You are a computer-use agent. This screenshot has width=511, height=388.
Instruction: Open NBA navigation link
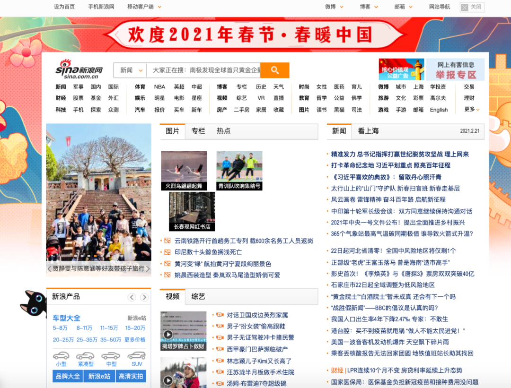tap(160, 87)
